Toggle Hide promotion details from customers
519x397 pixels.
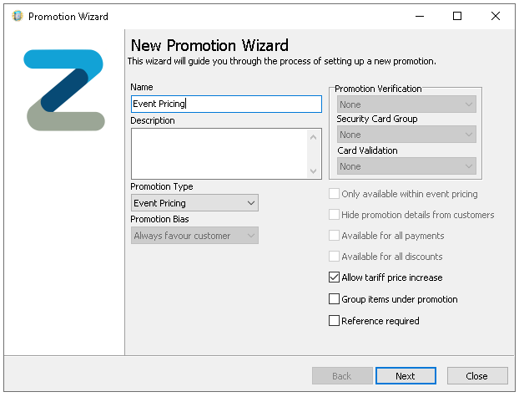335,215
